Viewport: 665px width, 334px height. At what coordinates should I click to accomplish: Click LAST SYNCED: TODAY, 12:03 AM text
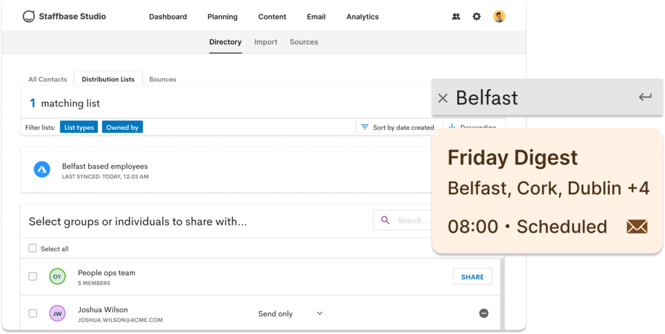click(105, 177)
